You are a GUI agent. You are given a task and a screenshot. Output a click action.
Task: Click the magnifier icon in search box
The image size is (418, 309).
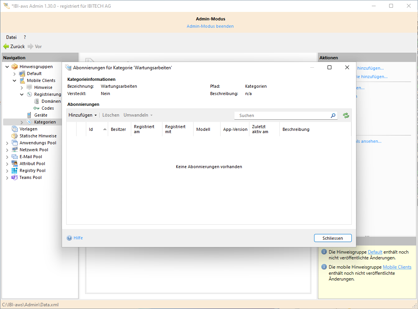click(x=333, y=115)
